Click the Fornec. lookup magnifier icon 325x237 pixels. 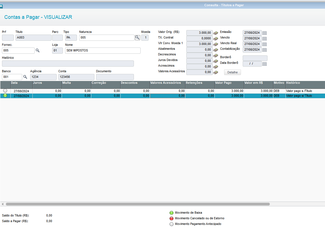37,50
